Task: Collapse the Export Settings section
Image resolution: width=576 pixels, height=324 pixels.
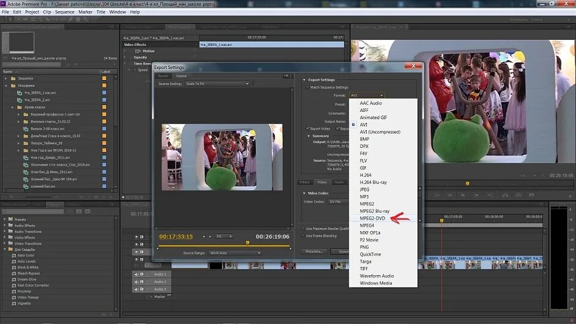Action: click(304, 79)
